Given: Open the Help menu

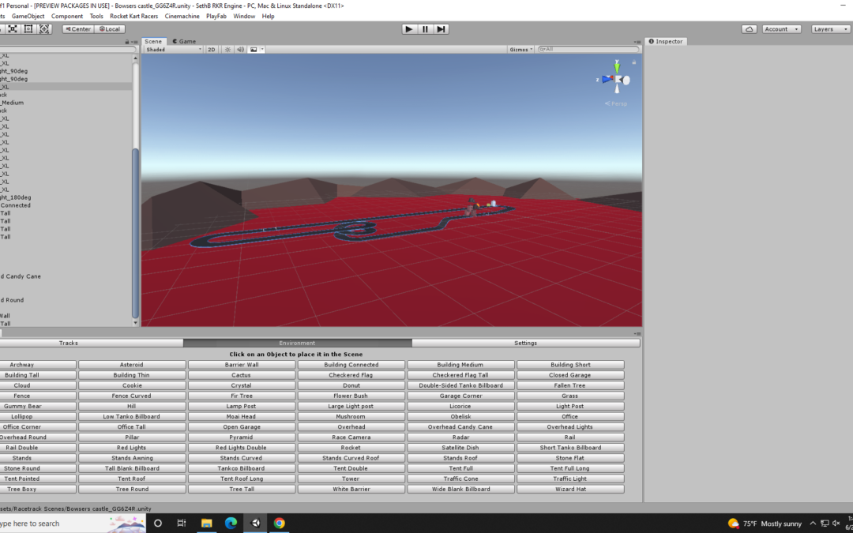Looking at the screenshot, I should coord(269,17).
